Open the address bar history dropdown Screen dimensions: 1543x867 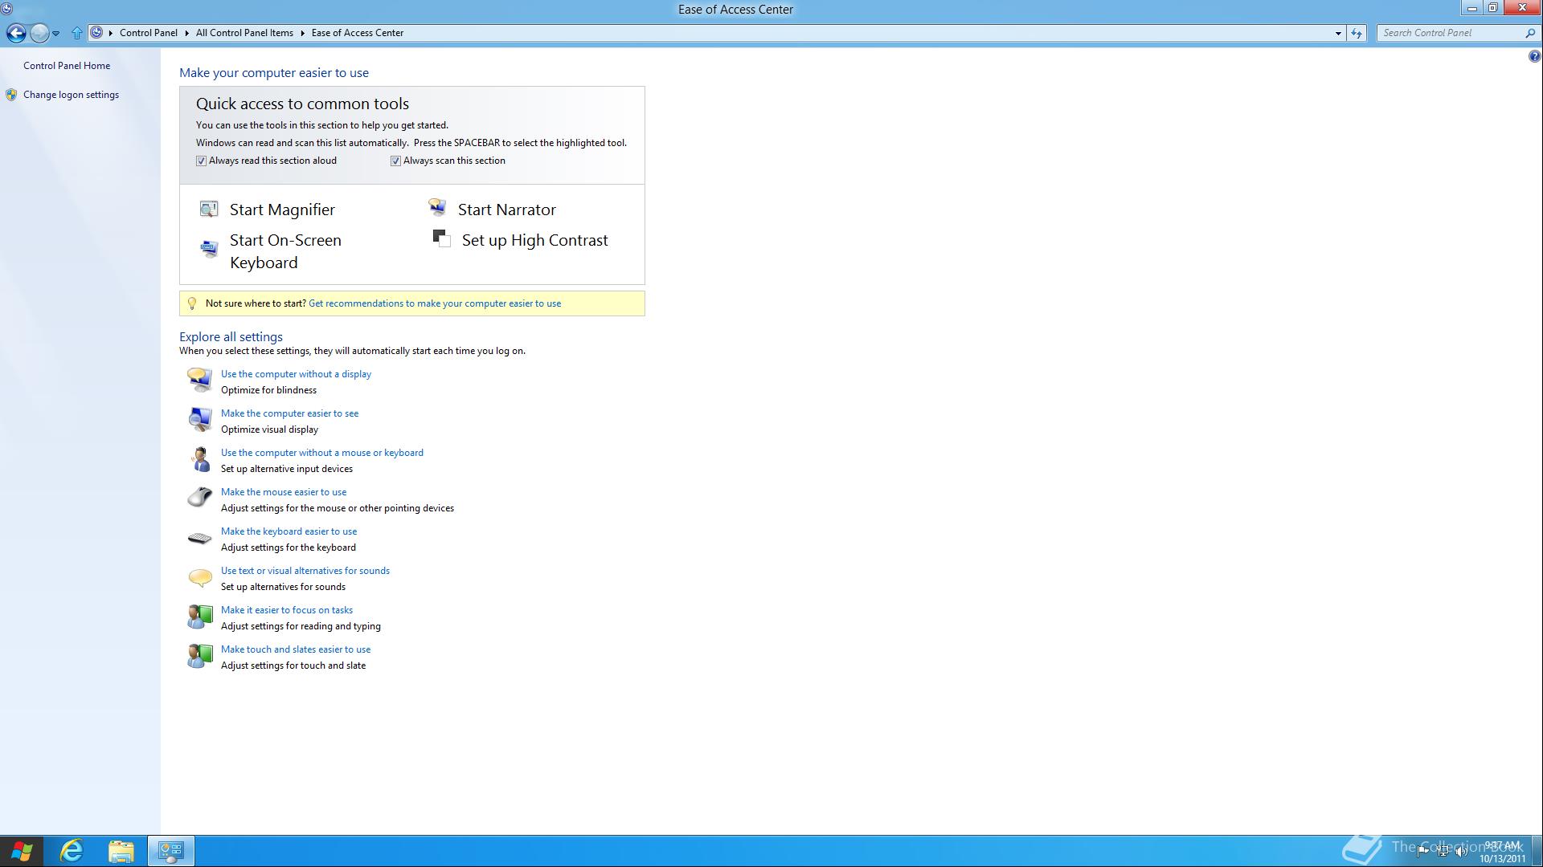click(1338, 33)
